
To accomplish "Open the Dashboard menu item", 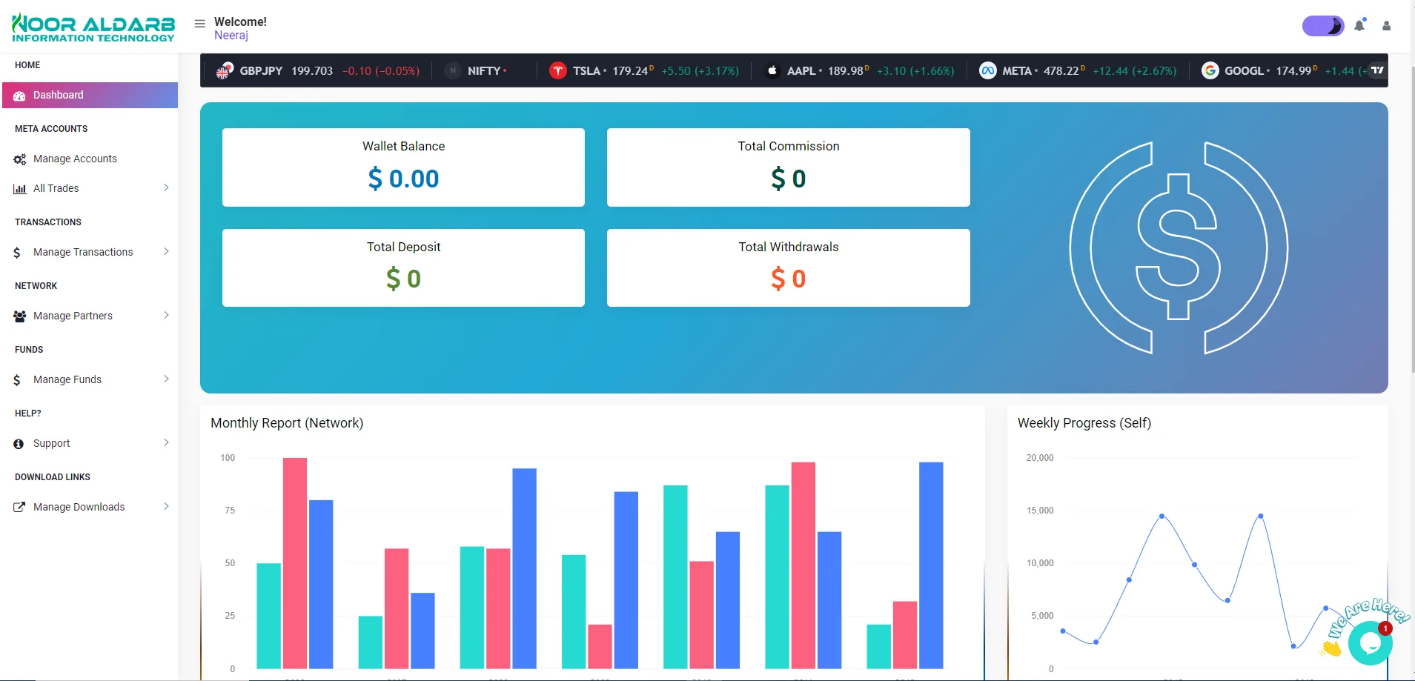I will pos(59,95).
